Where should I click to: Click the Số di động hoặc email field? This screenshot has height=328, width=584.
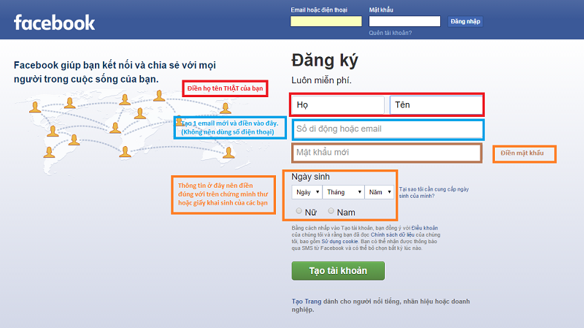click(388, 129)
